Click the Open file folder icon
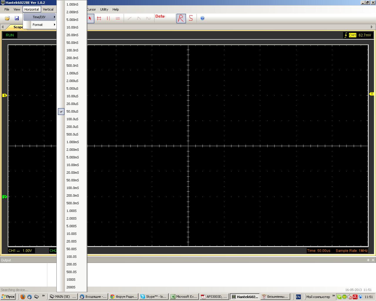The height and width of the screenshot is (301, 376). point(7,18)
